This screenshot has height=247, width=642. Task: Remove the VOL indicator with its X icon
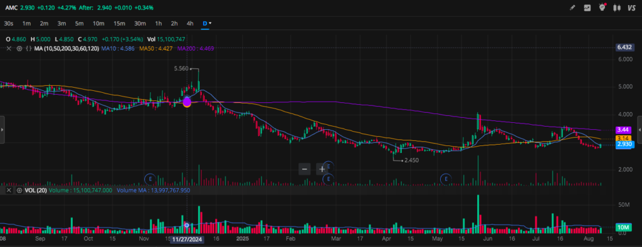[x=9, y=191]
